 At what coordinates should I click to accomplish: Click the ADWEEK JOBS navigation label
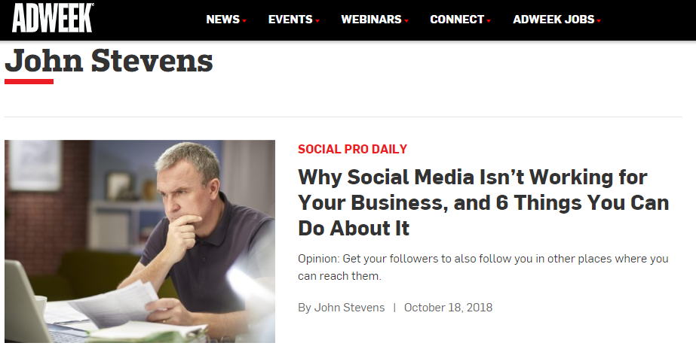point(553,20)
